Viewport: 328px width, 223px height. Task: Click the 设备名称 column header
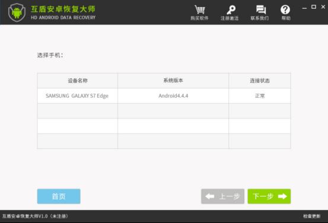click(x=78, y=81)
